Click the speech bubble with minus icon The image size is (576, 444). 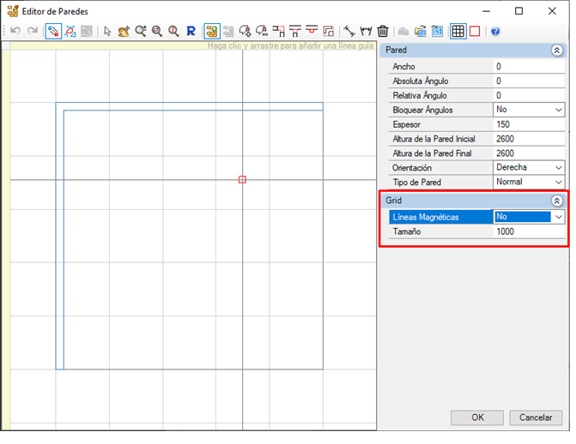click(262, 31)
